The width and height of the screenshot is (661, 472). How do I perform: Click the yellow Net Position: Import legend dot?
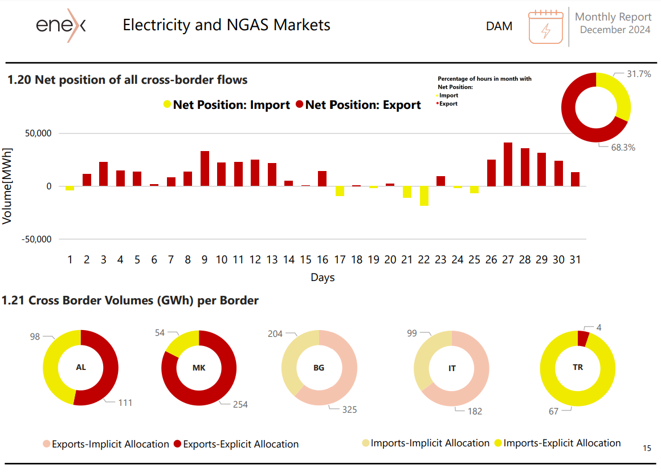[168, 104]
